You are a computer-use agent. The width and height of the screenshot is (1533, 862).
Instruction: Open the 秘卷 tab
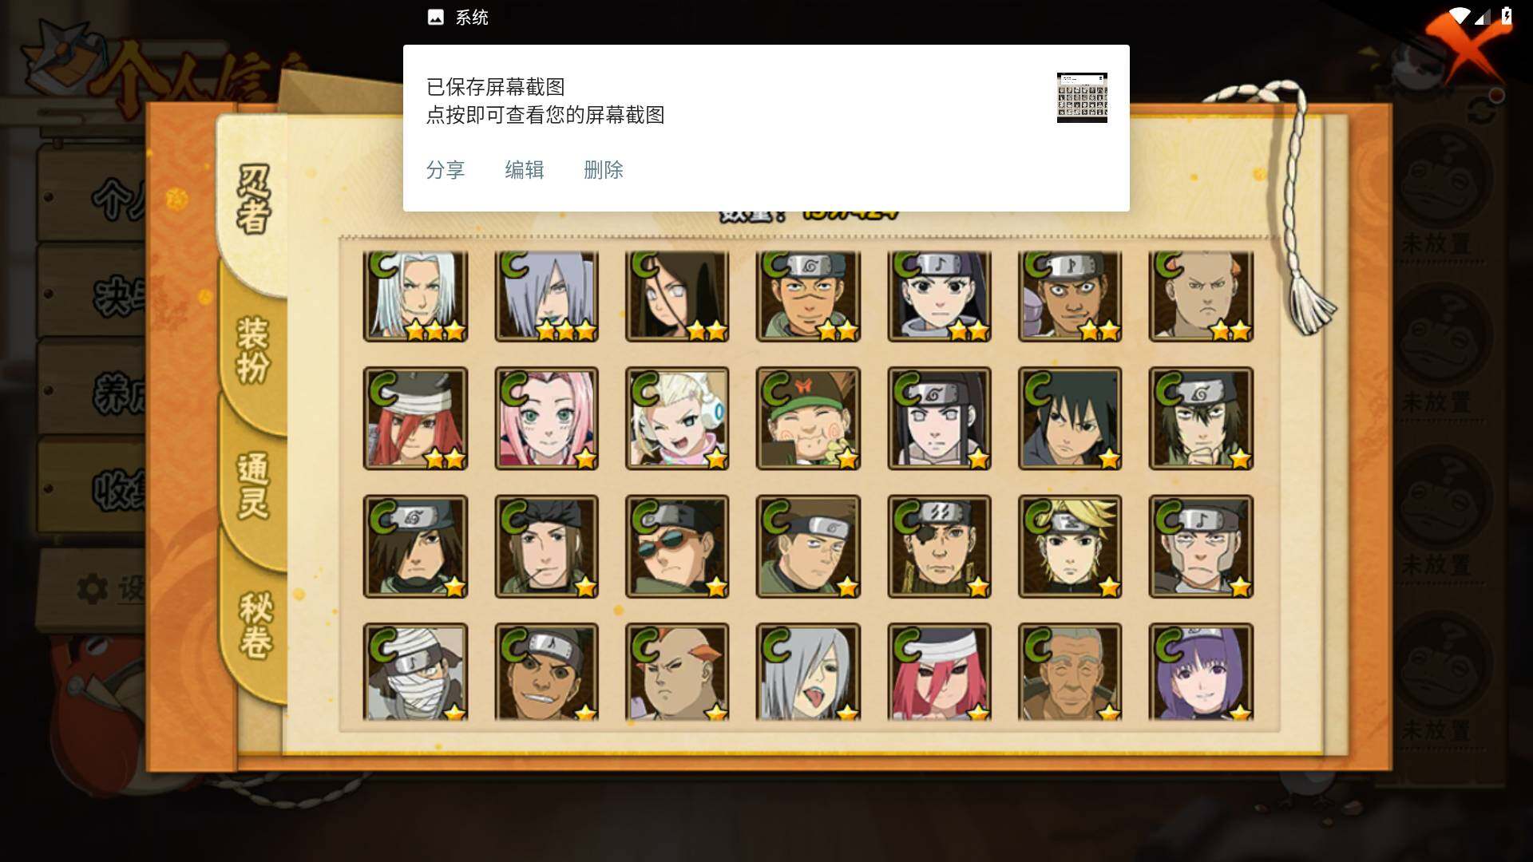click(255, 627)
